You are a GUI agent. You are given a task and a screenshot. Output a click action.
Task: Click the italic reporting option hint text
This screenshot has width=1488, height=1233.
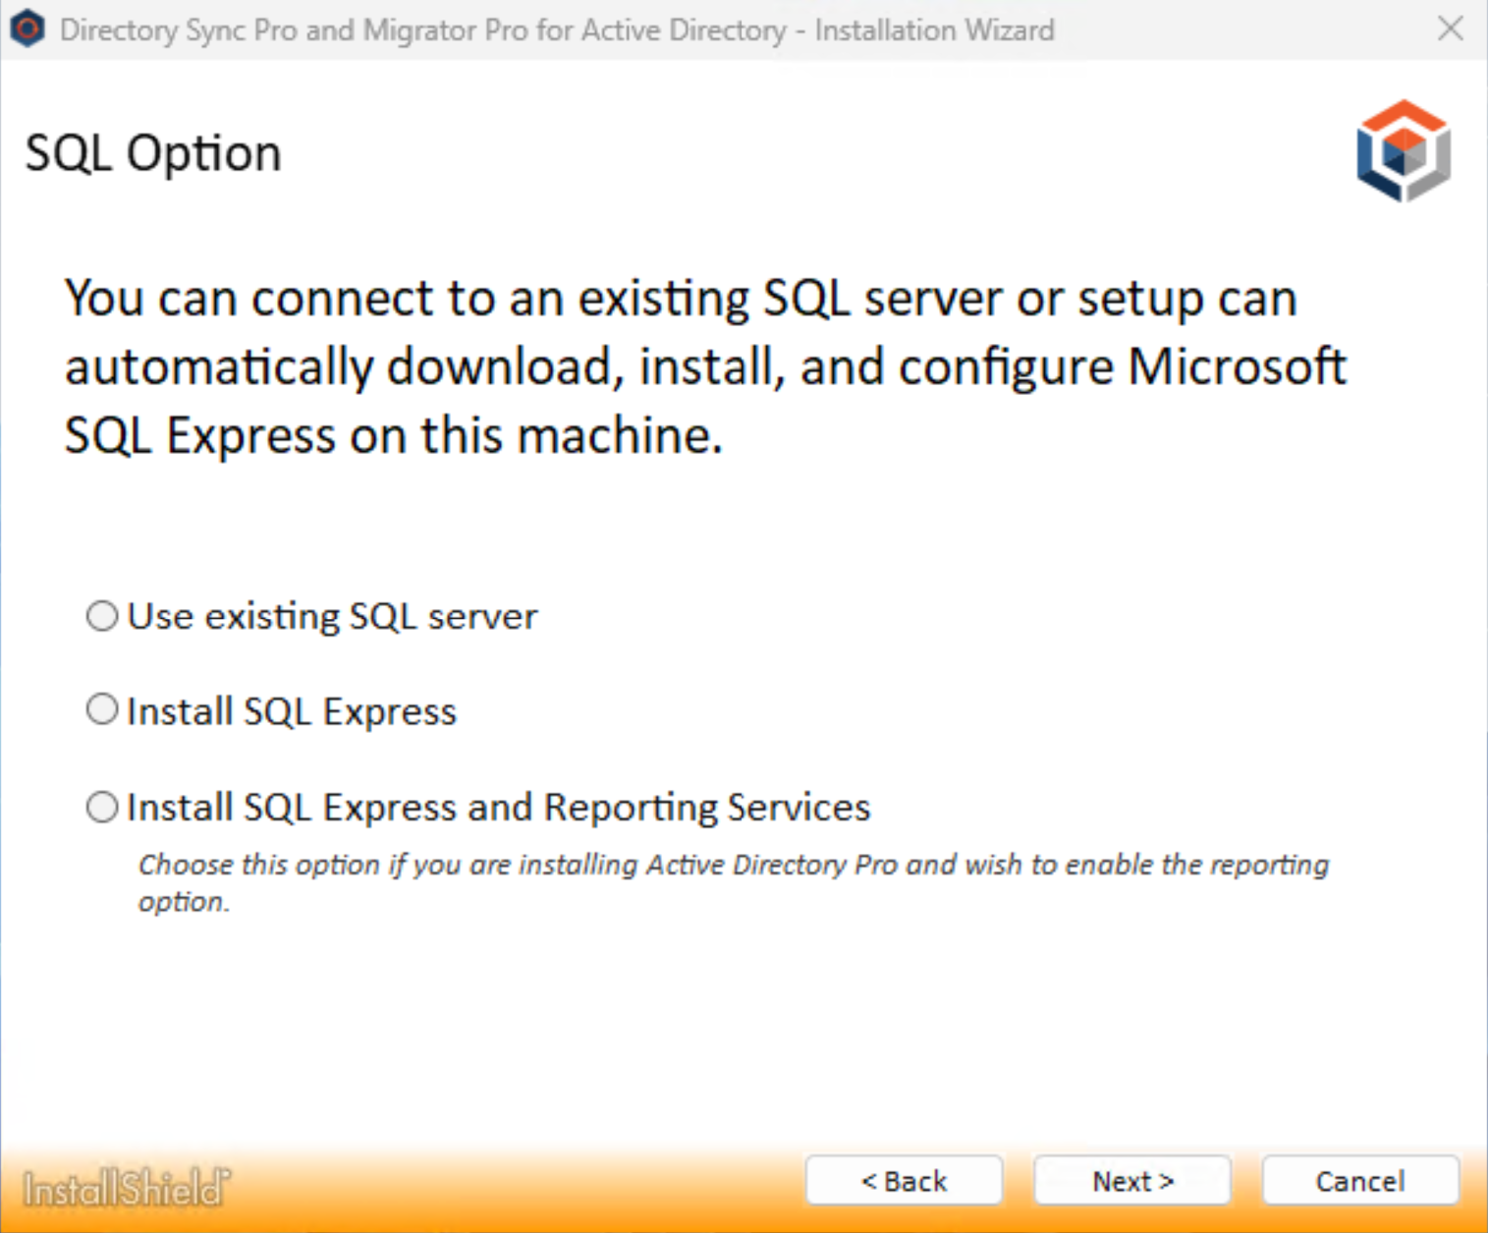pyautogui.click(x=733, y=881)
